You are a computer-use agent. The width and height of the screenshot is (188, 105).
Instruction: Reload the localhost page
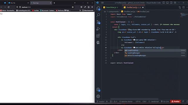point(9,7)
